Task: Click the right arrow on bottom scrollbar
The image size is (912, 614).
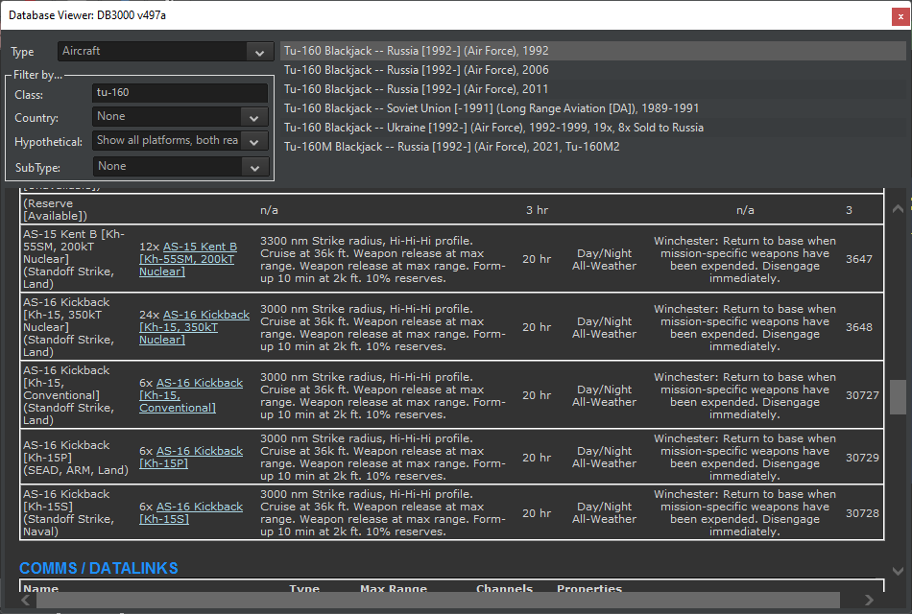Action: click(869, 599)
